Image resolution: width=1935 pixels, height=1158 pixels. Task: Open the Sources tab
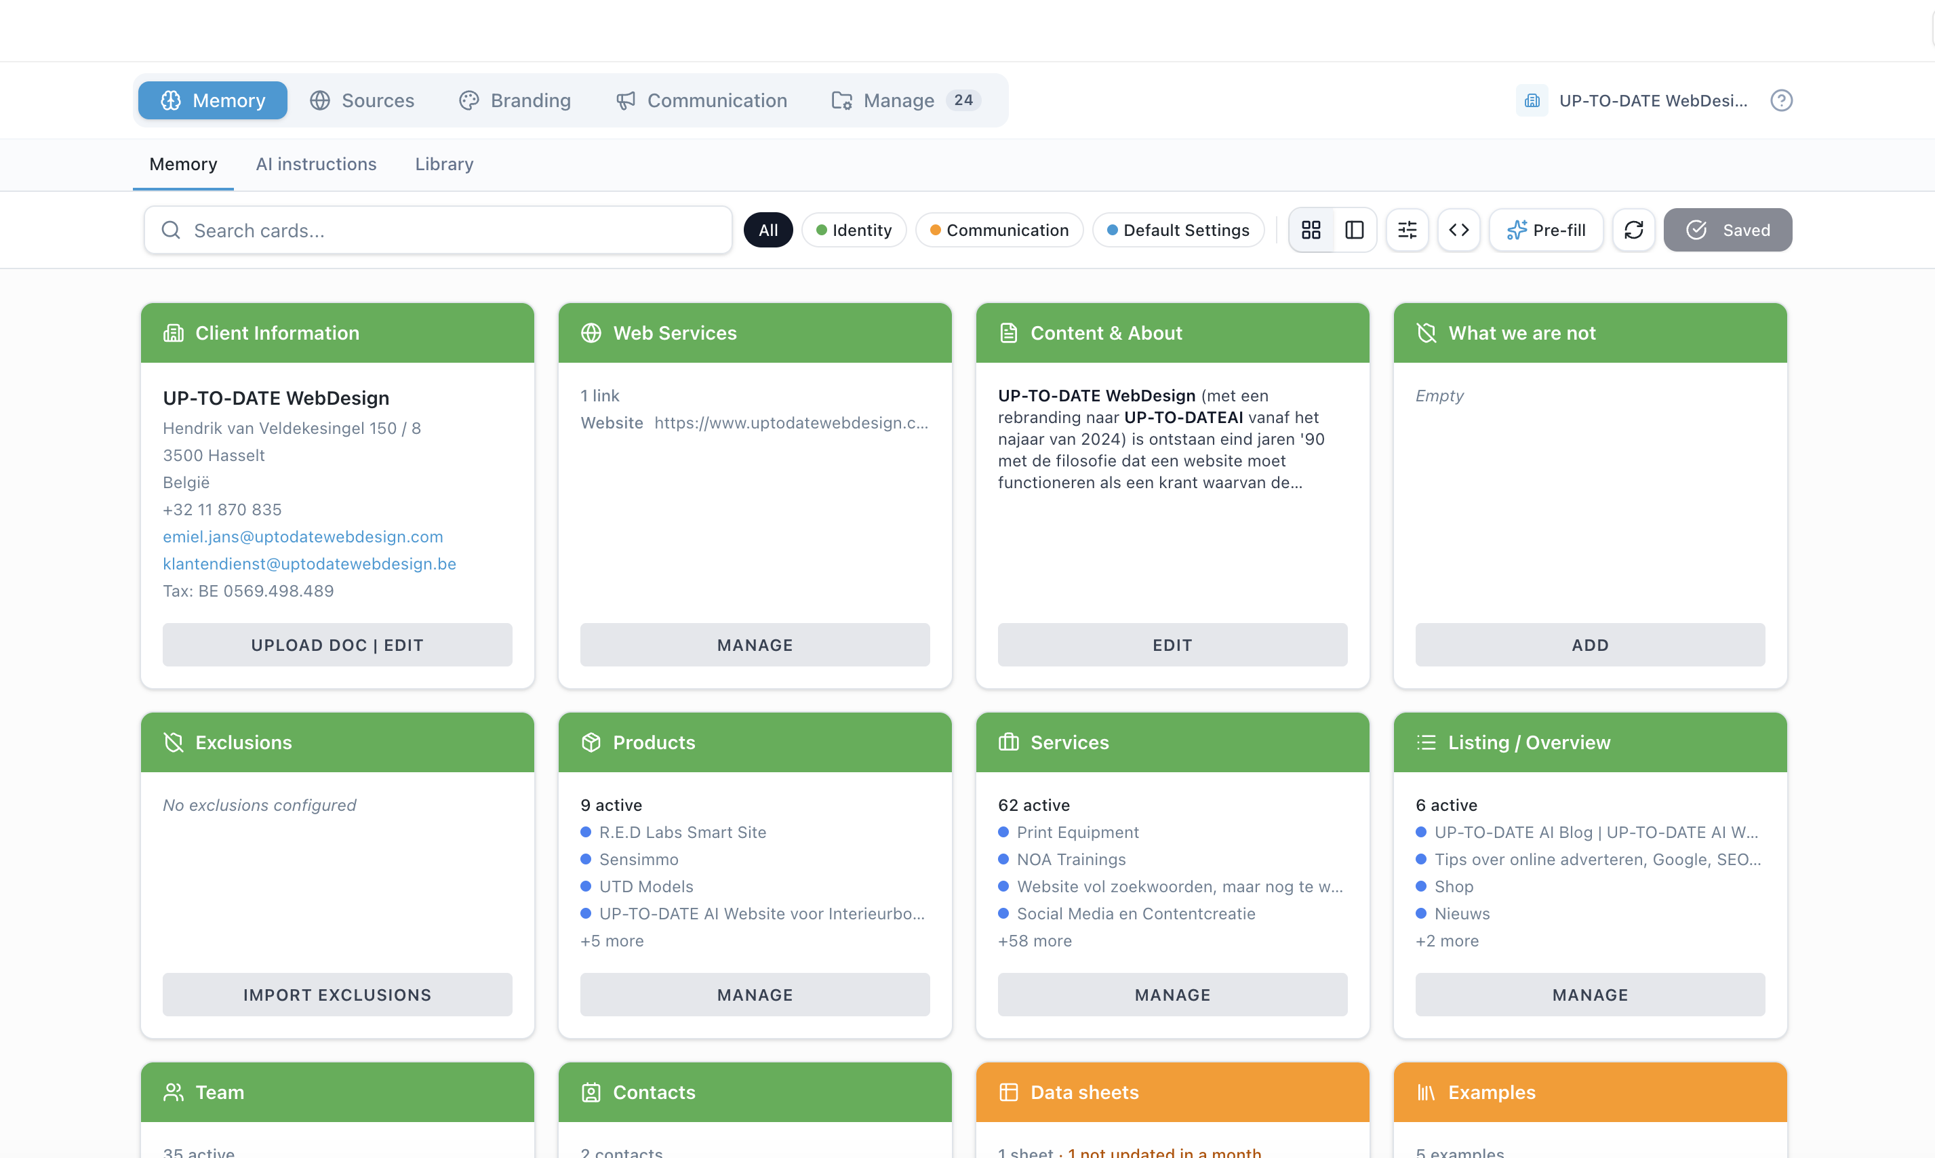point(362,100)
